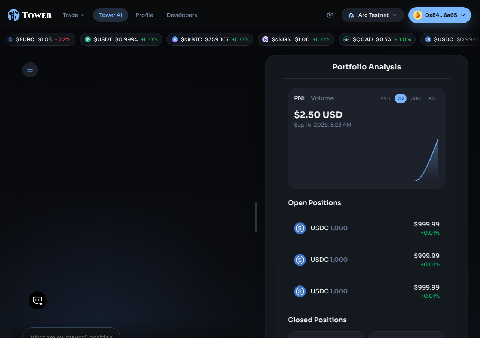Click the Portfolio Analysis heading
Screen dimensions: 480x338
click(x=367, y=67)
